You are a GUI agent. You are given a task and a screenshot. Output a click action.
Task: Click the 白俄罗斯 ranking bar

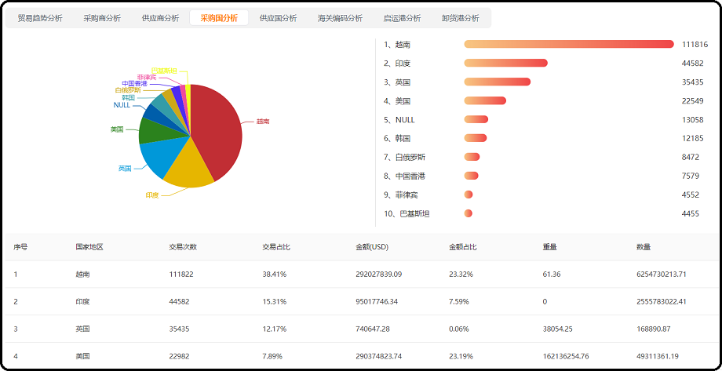(472, 157)
